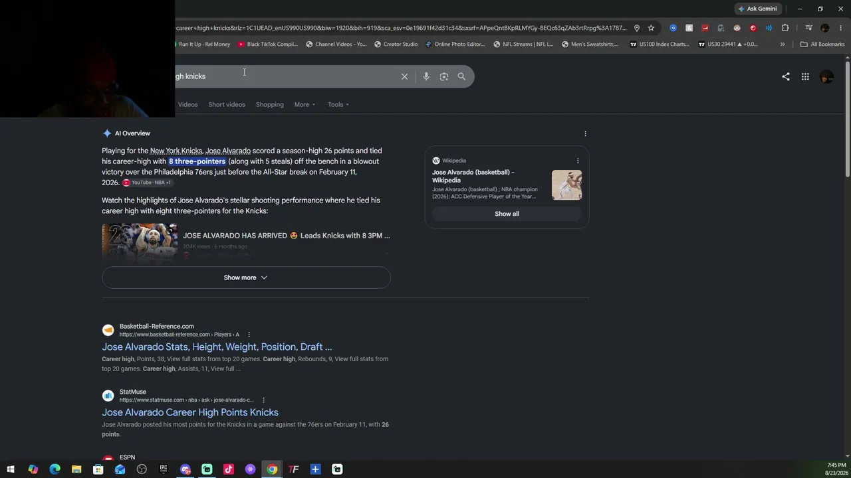Open the Google apps grid
Screen dimensions: 851x478
tap(805, 76)
